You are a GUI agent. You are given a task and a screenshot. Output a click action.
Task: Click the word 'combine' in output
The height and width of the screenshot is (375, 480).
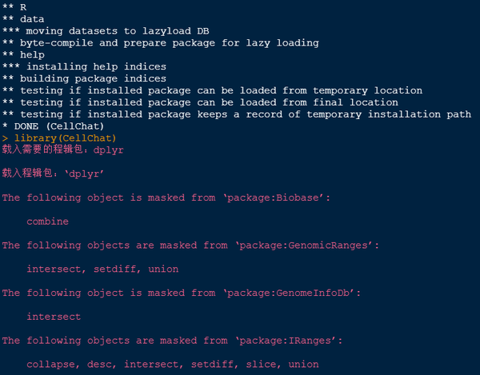click(x=47, y=221)
